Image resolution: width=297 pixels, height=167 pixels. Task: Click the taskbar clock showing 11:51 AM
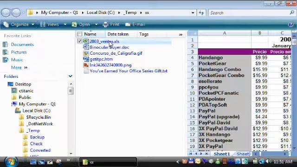click(x=283, y=162)
